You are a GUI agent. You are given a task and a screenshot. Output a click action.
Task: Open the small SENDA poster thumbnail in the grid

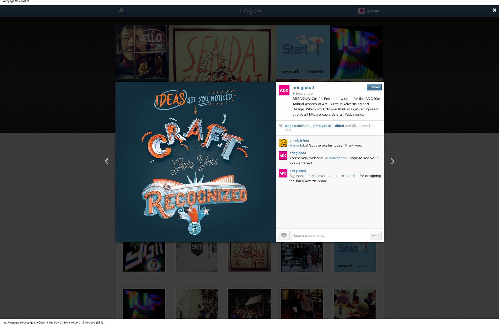tap(249, 257)
